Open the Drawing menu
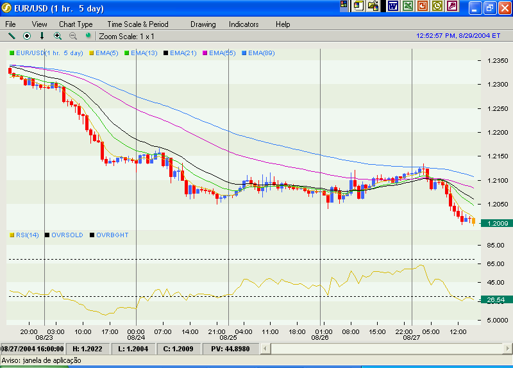 point(203,24)
